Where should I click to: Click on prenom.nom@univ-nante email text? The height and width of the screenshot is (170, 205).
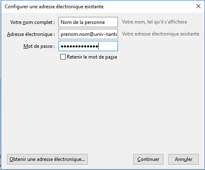click(x=89, y=34)
